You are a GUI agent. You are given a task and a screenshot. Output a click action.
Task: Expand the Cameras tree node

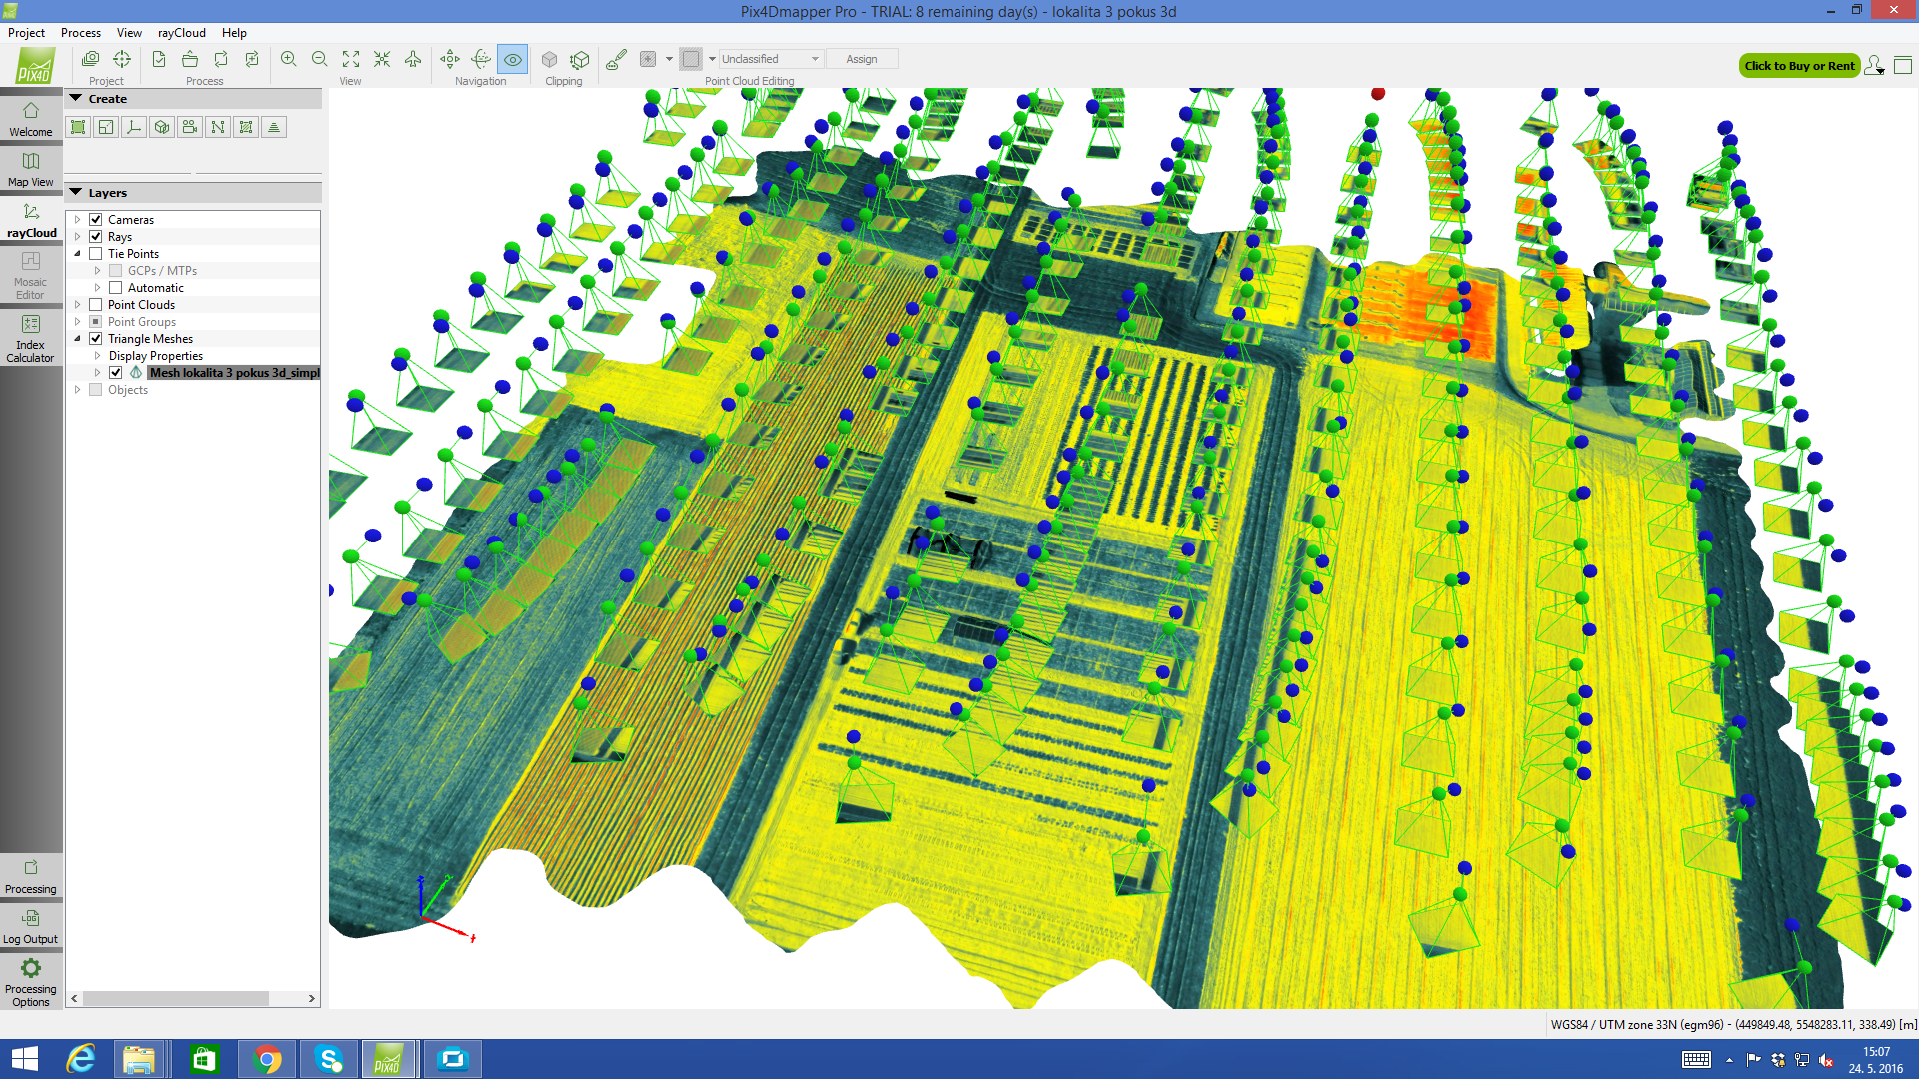(x=77, y=220)
